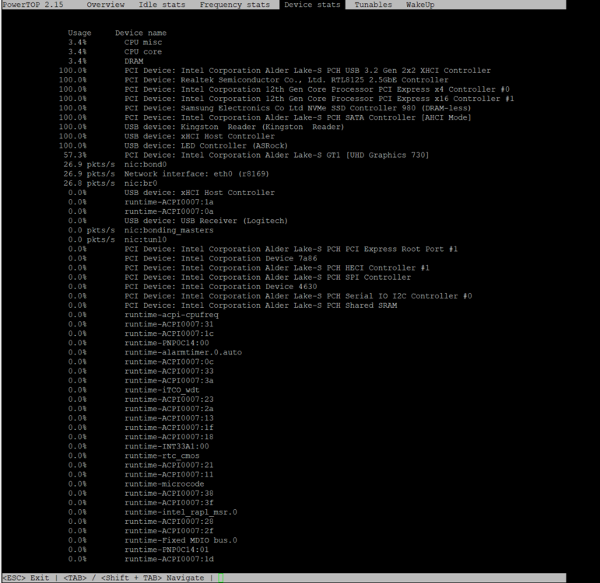
Task: Click the PowerTOP 2.15 title text
Action: click(33, 5)
